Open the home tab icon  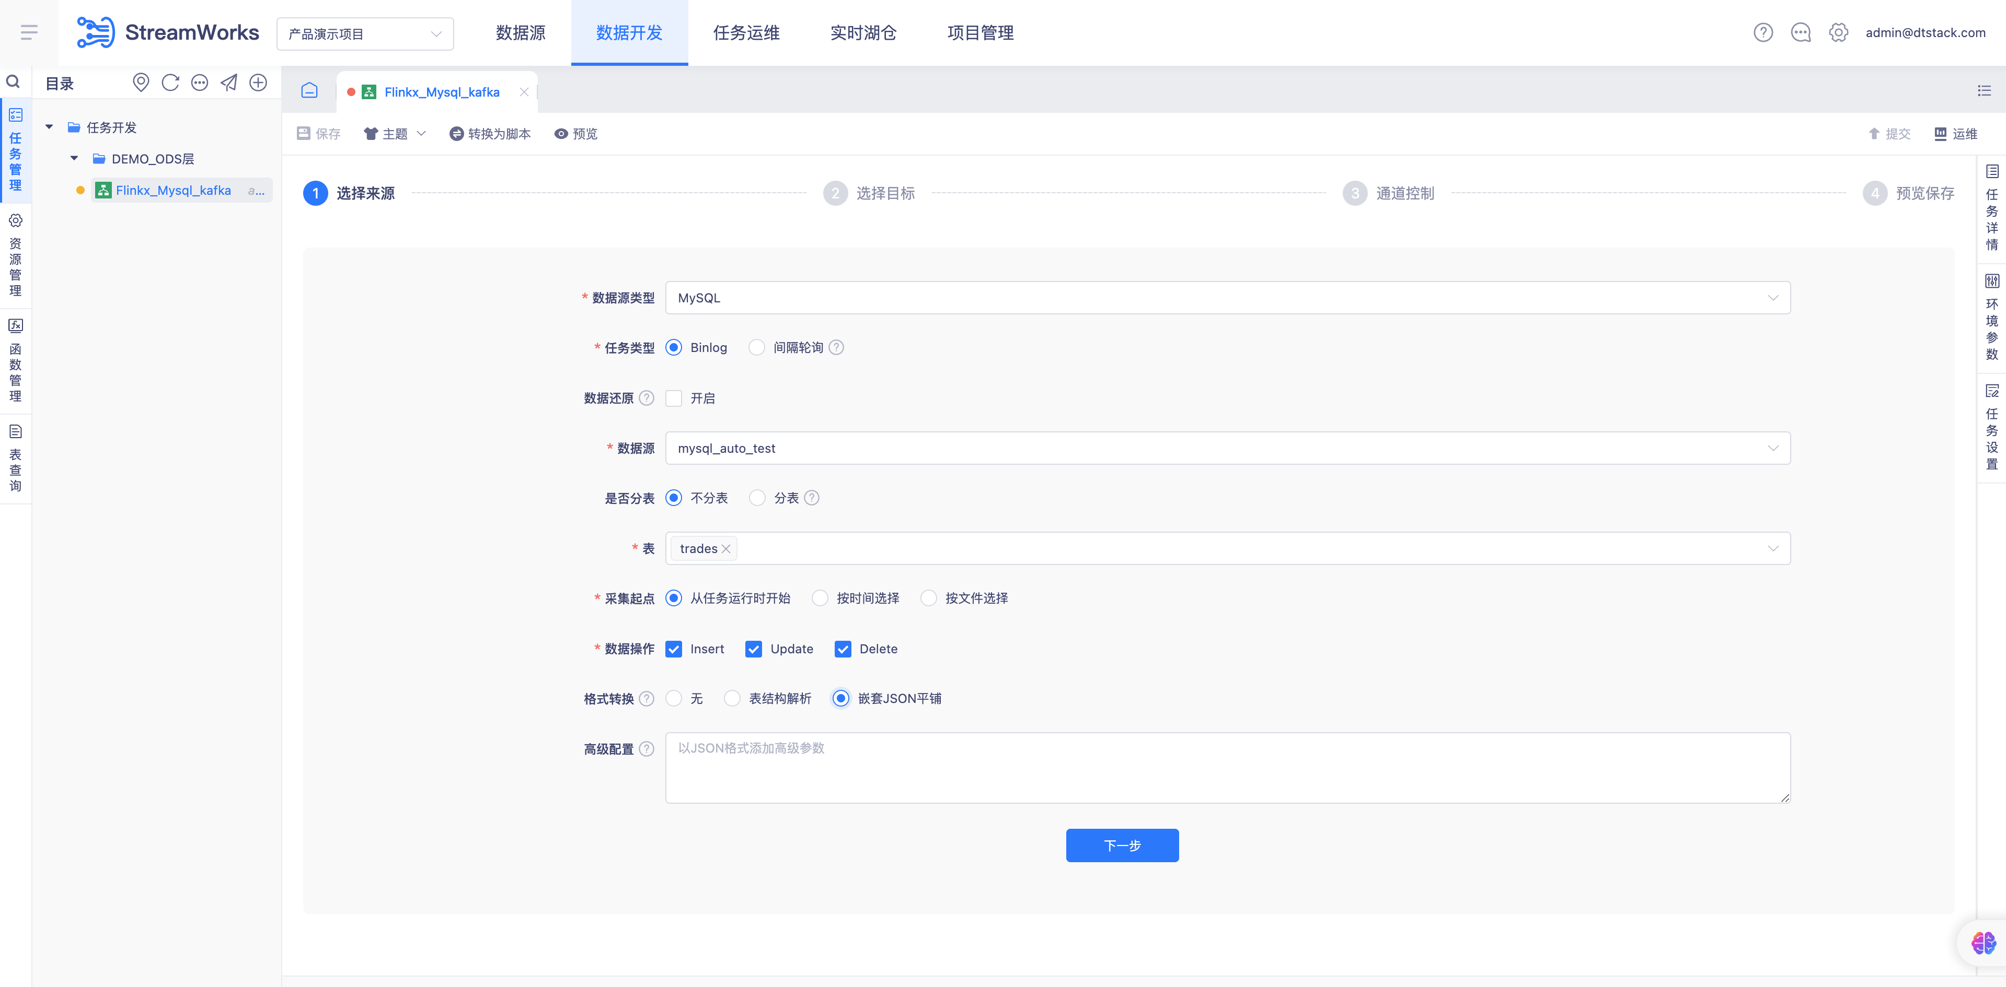coord(309,91)
